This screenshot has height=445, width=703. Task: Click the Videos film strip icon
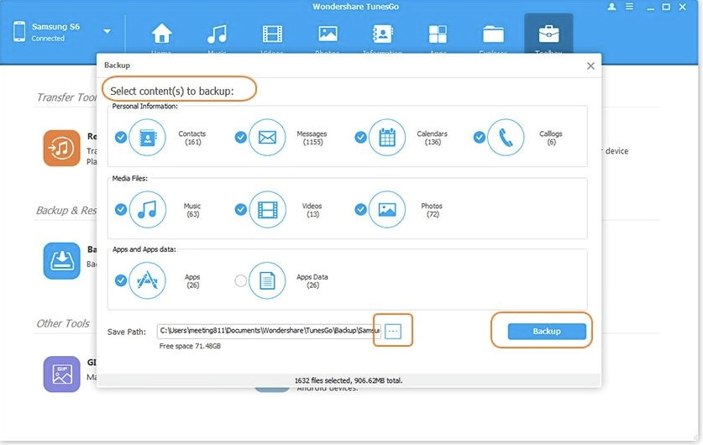(267, 209)
